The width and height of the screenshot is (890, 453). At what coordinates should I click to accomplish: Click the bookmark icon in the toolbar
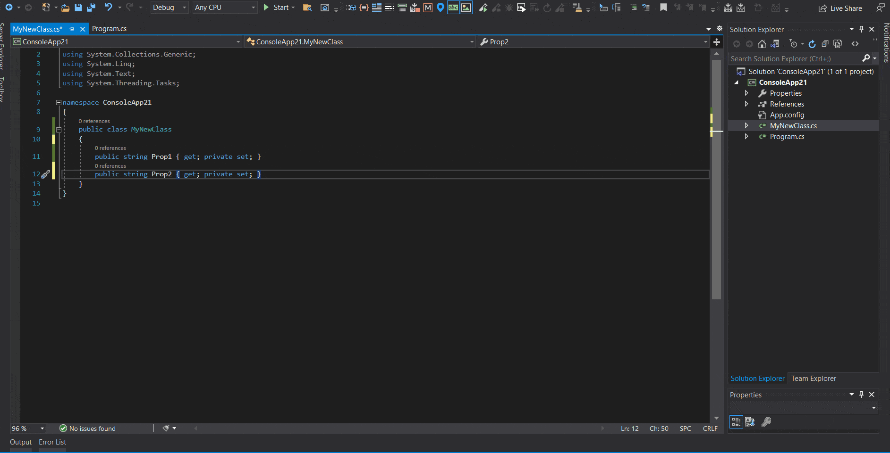tap(663, 8)
